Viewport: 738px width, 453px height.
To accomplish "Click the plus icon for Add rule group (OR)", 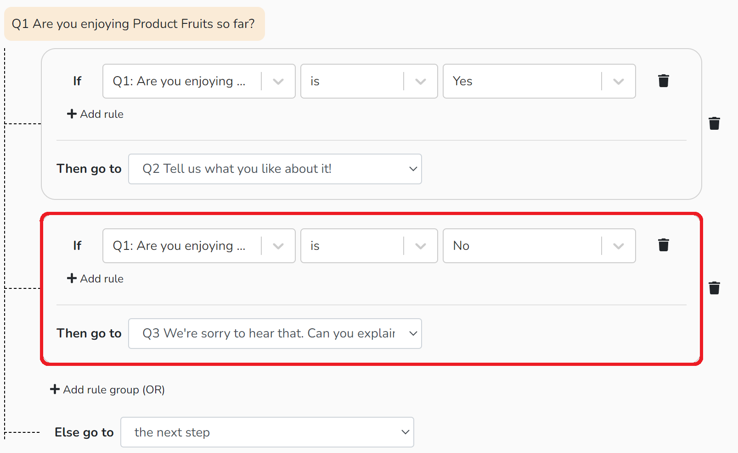I will [x=55, y=389].
